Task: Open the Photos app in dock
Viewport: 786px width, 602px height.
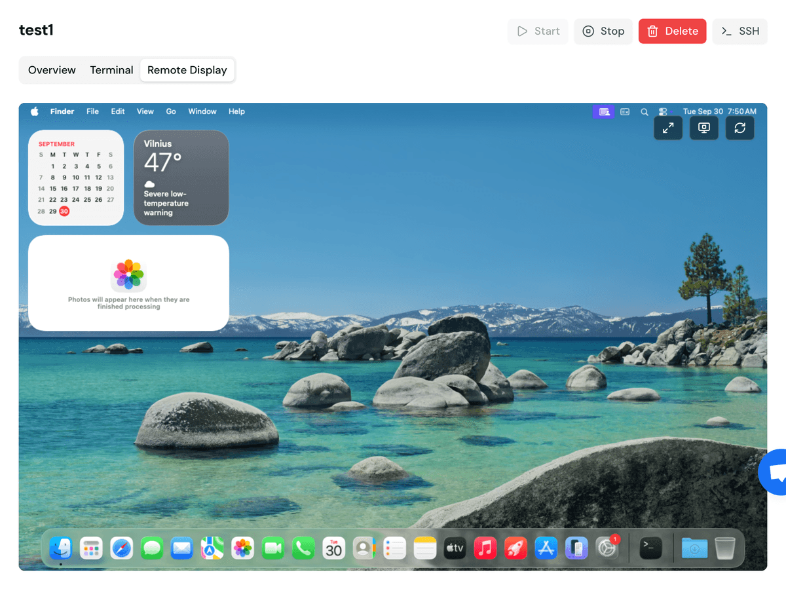Action: click(x=243, y=548)
